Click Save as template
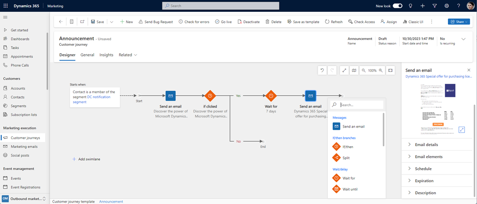The height and width of the screenshot is (204, 477). (303, 22)
